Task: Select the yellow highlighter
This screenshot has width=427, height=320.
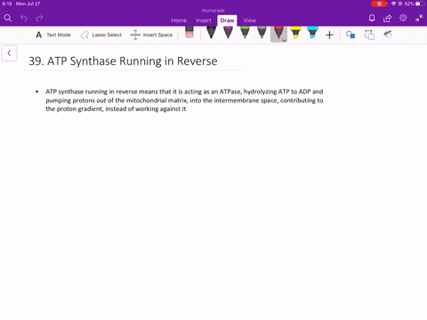Action: [295, 33]
